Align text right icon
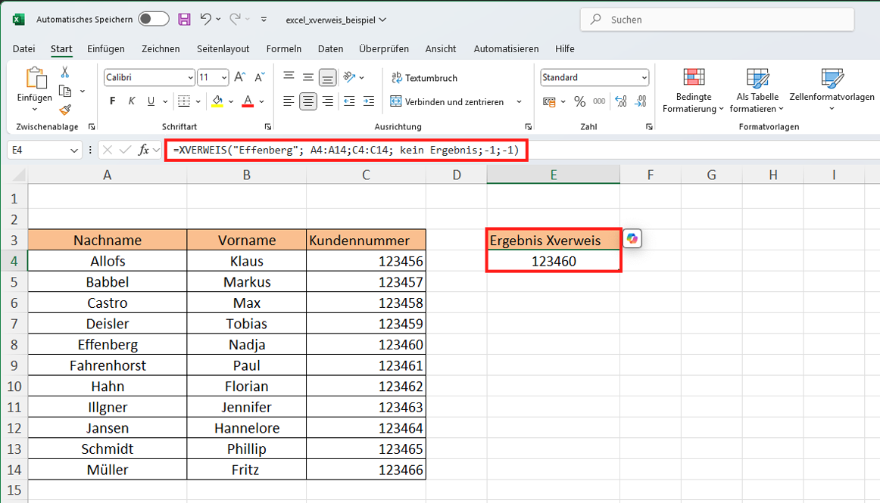The height and width of the screenshot is (503, 880). 328,101
